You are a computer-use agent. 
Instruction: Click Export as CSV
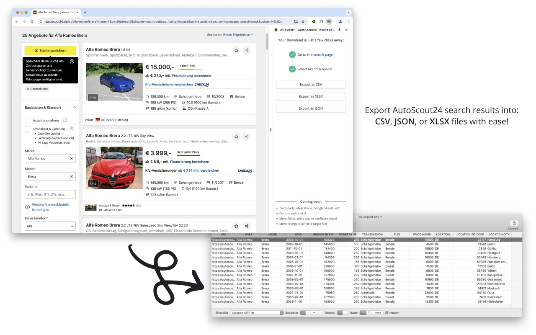[x=311, y=85]
